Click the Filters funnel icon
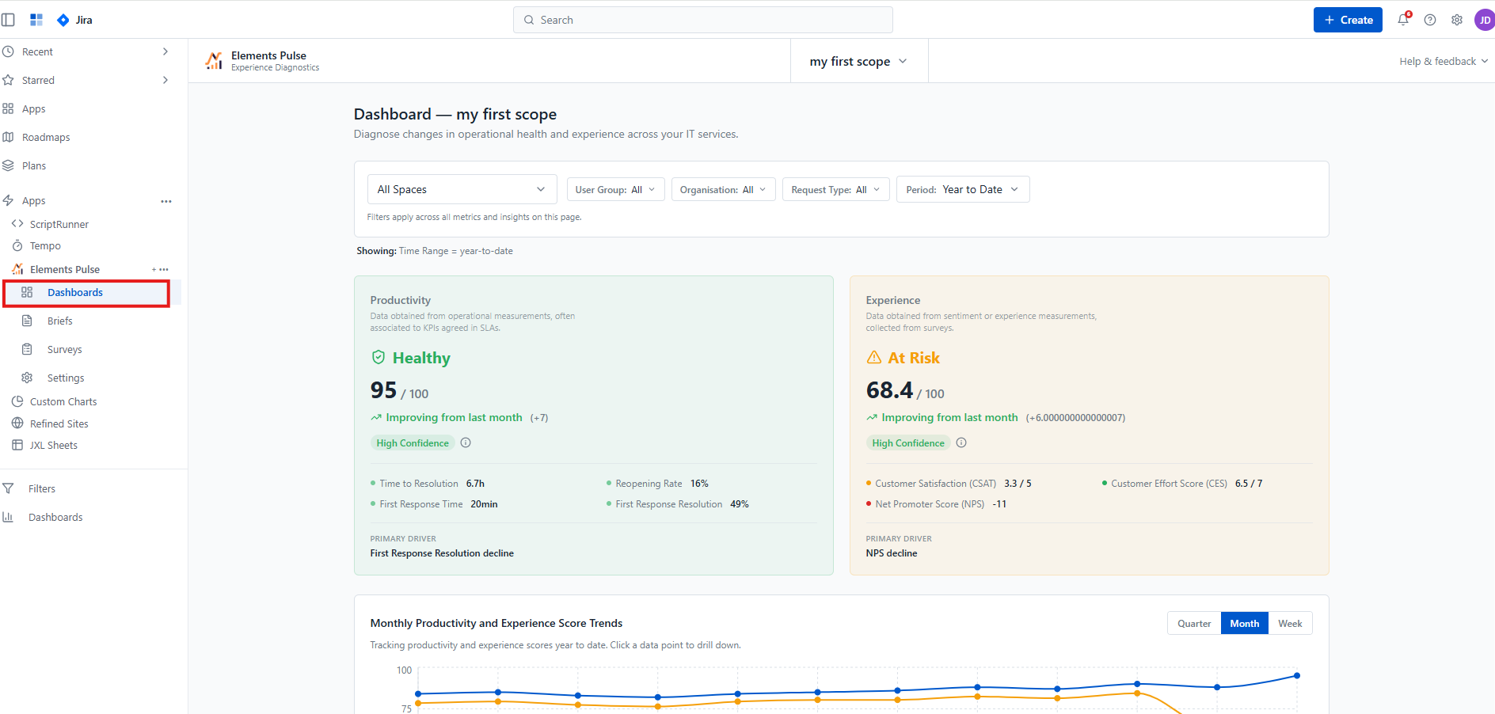 coord(8,488)
